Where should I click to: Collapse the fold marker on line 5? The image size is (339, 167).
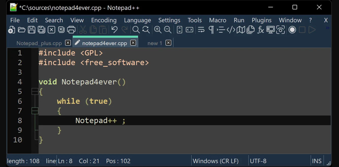coord(35,91)
